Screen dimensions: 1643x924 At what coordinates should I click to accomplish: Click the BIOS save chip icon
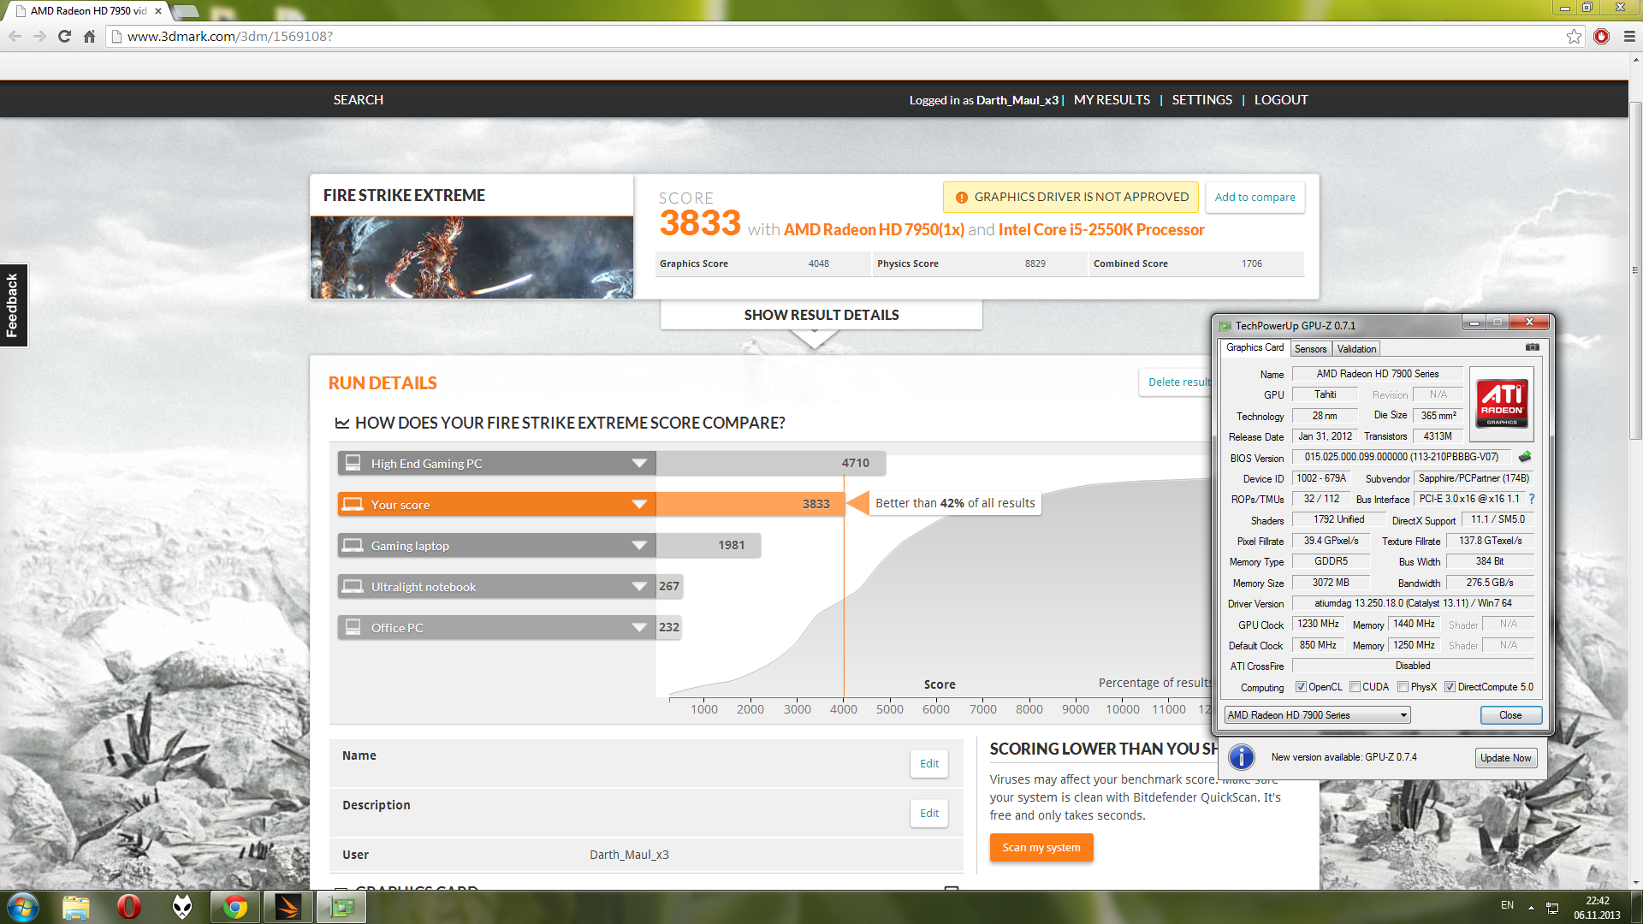tap(1525, 457)
